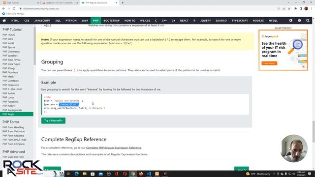Image resolution: width=315 pixels, height=177 pixels.
Task: Switch to the Data Tutorial tab
Action: (x=20, y=3)
